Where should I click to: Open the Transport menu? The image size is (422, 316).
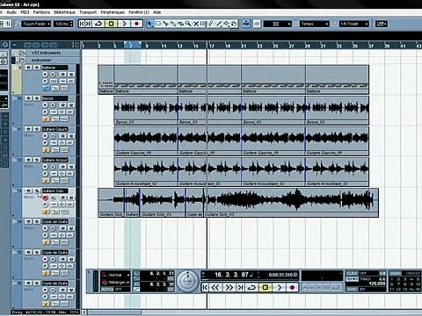pyautogui.click(x=88, y=12)
